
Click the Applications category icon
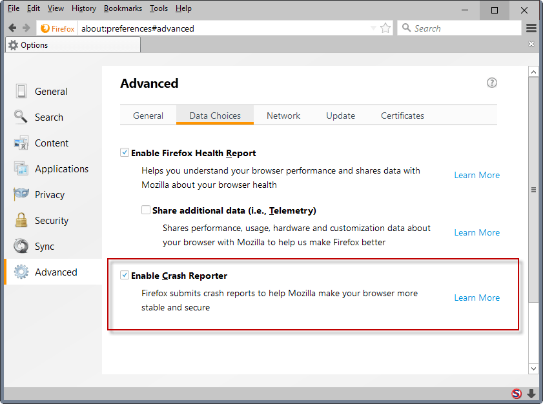(x=21, y=168)
